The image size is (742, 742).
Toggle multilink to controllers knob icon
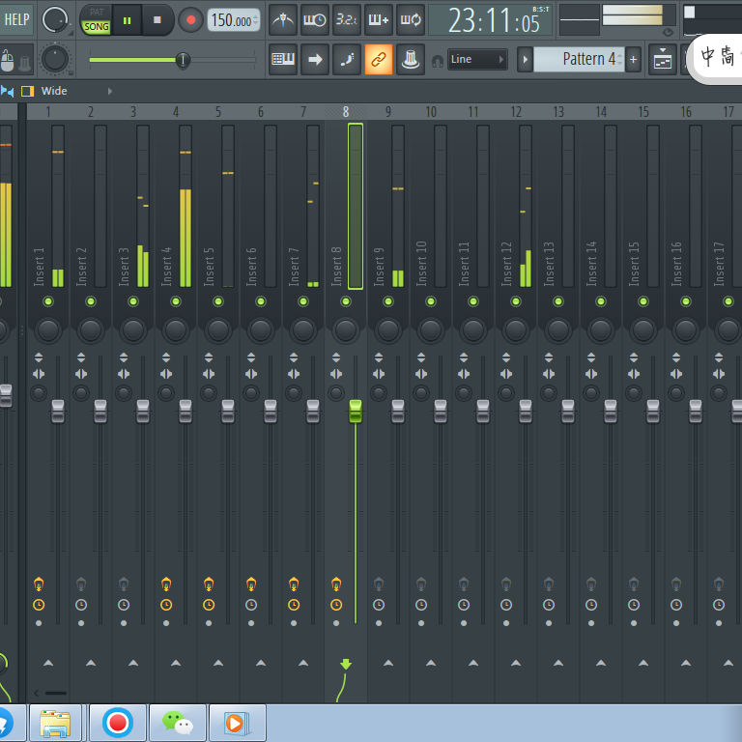411,59
